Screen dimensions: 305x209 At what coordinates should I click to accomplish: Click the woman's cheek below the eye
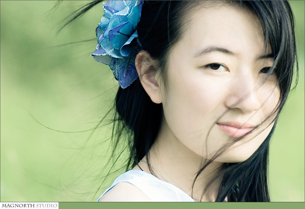click(x=200, y=98)
